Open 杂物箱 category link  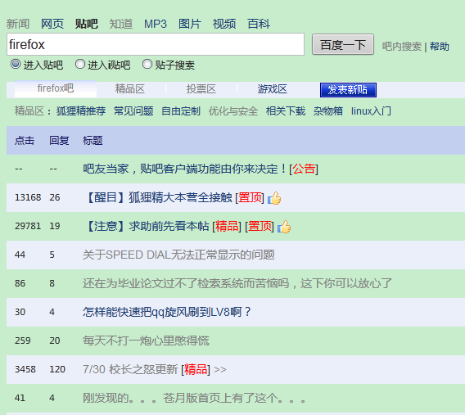coord(328,111)
